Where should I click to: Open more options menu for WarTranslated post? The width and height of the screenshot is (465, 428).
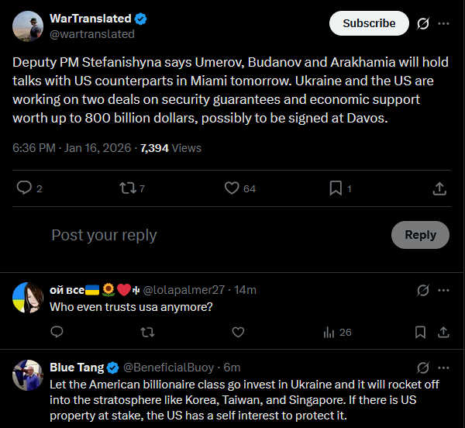coord(443,23)
